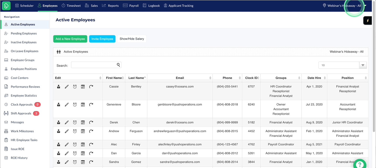The height and width of the screenshot is (168, 376).
Task: Open the Webinar's Hideaway location selector
Action: click(x=345, y=5)
